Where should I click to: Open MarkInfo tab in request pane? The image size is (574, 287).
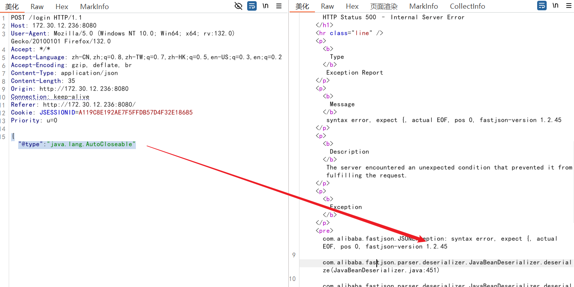point(94,6)
